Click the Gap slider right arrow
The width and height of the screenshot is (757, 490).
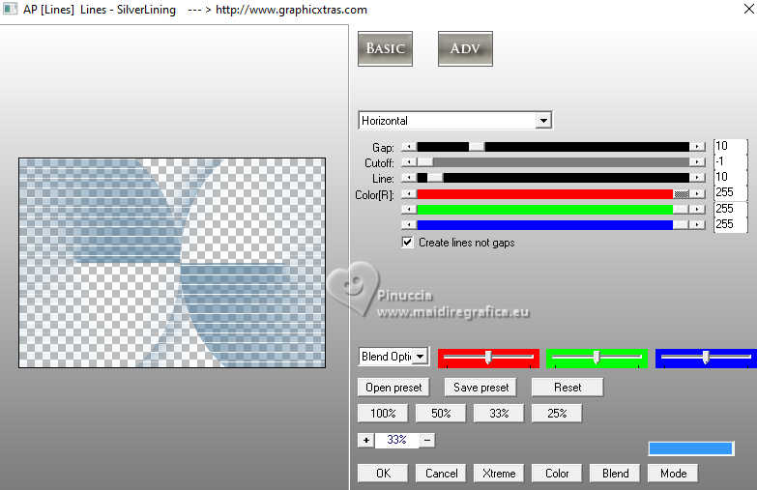(x=697, y=147)
